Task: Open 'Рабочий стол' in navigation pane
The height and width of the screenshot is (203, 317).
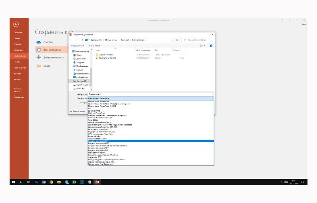Action: (82, 78)
